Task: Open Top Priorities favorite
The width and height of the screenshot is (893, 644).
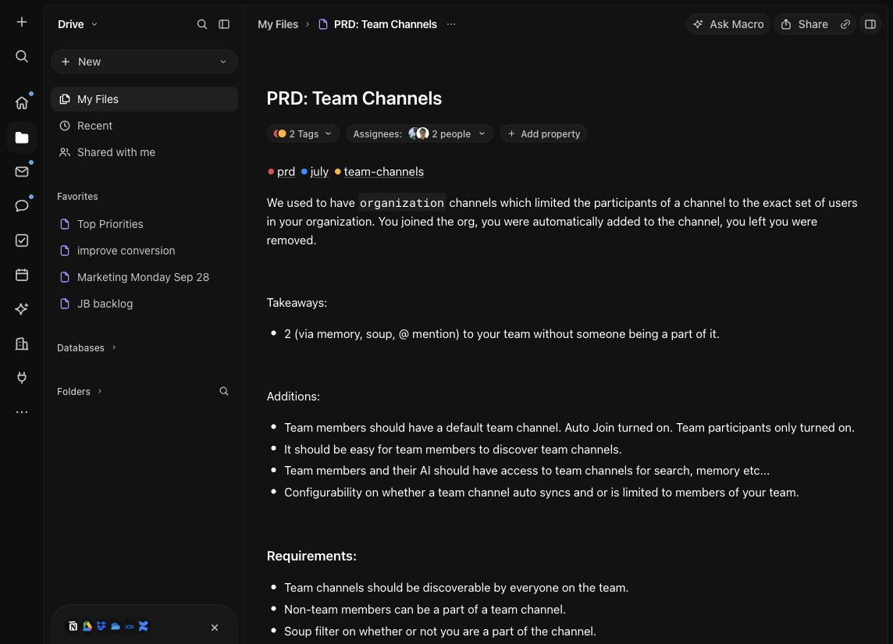Action: 144,224
